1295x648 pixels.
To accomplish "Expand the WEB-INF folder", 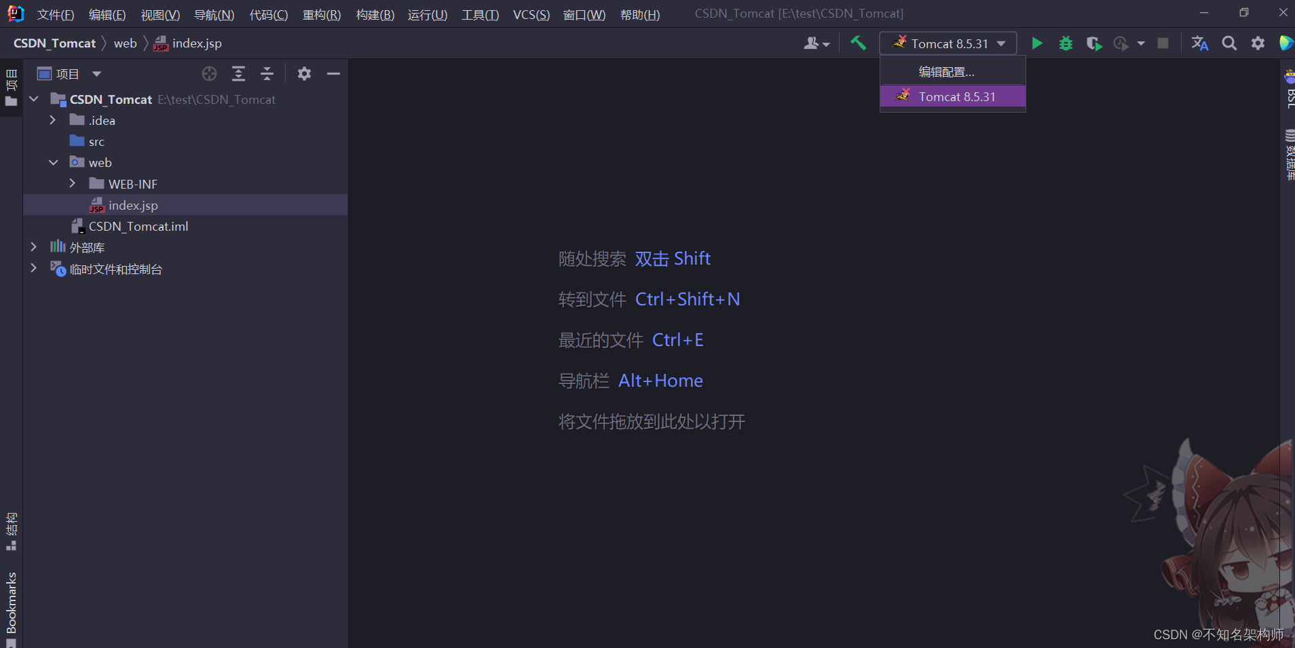I will [x=73, y=183].
